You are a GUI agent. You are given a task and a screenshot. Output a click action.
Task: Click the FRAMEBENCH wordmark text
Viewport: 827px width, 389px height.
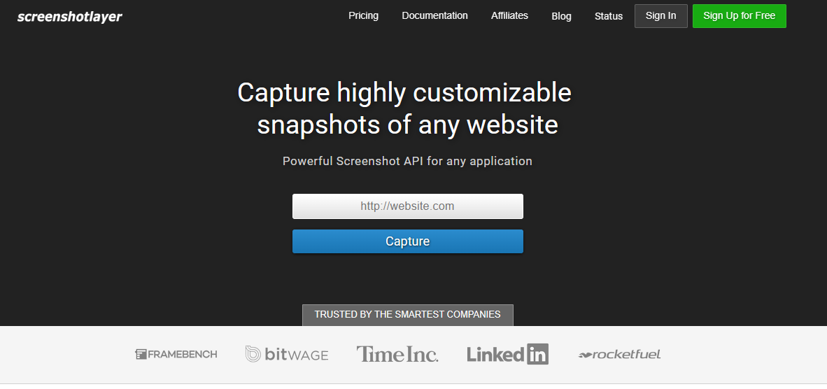coord(183,354)
